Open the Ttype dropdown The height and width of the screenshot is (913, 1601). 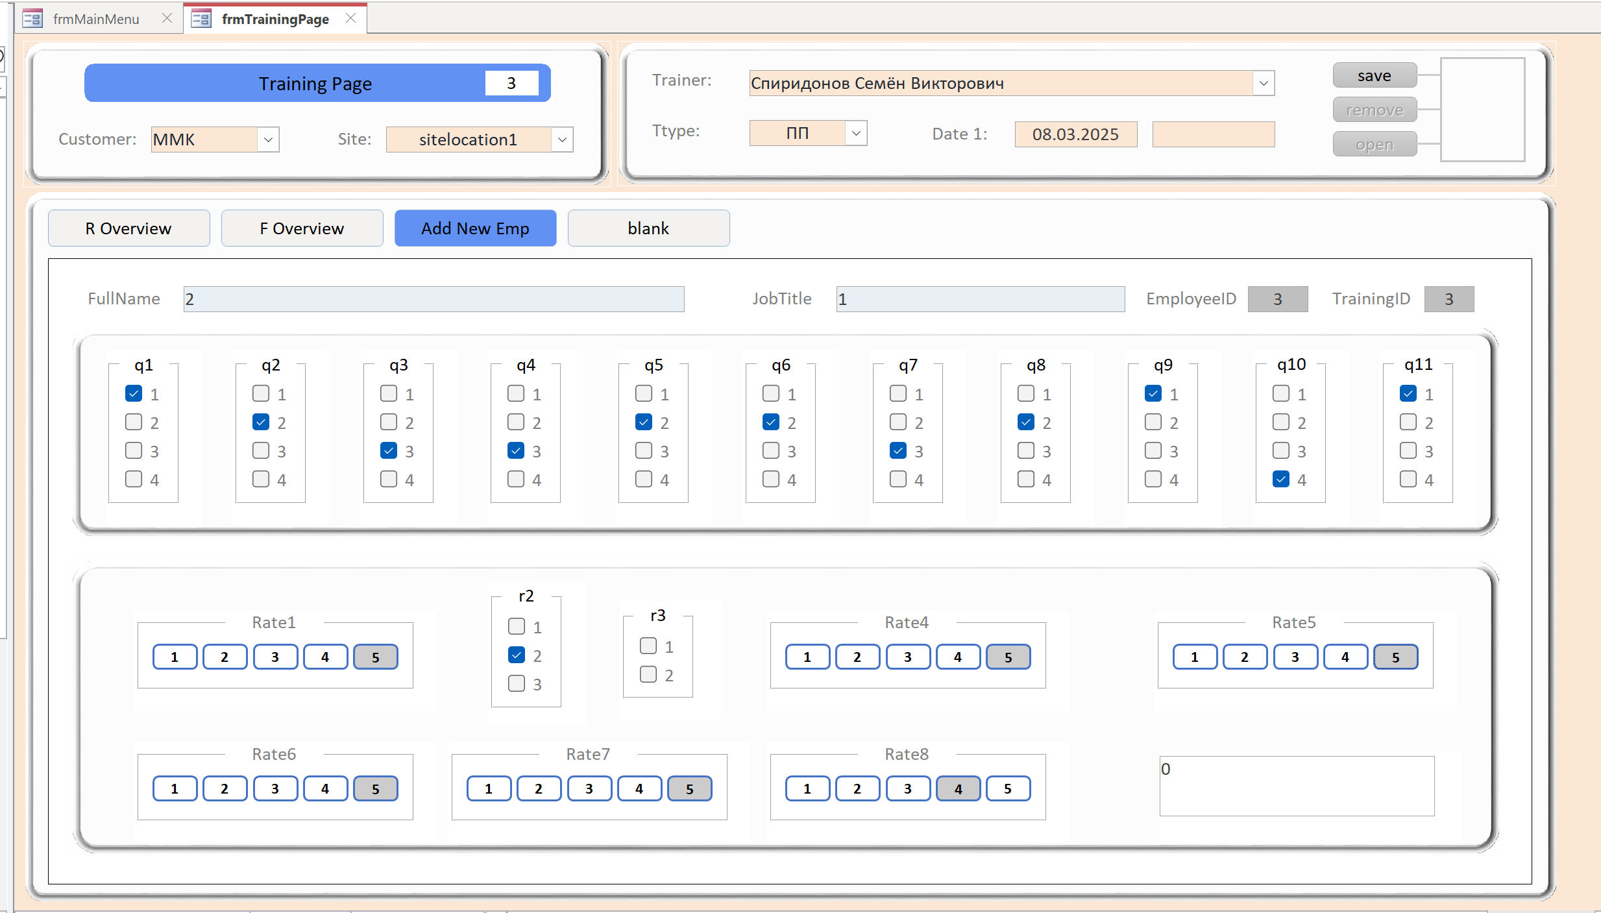click(856, 133)
